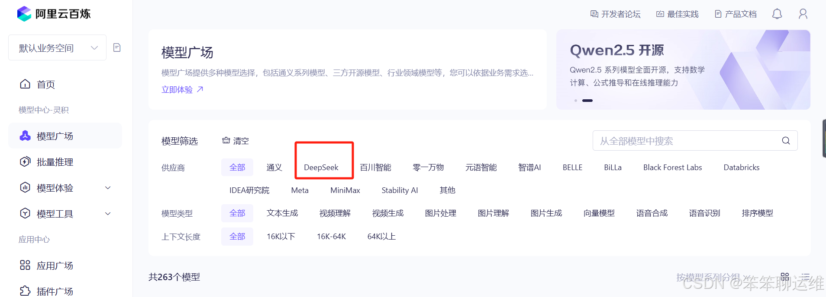Click the 模型工具 sidebar icon

[25, 213]
